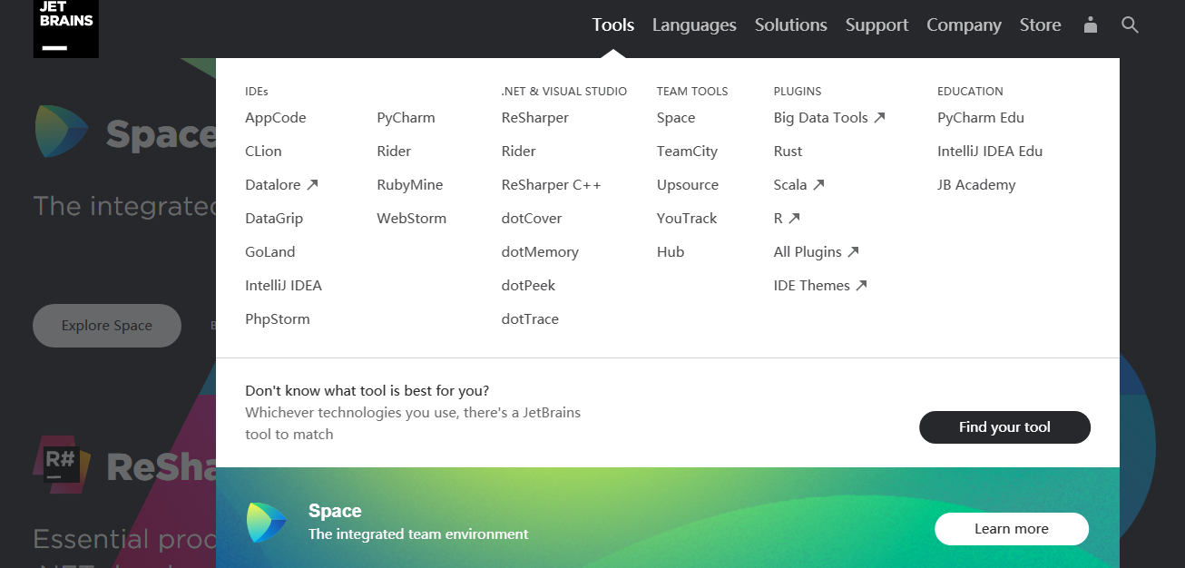Expand the Solutions menu
The image size is (1185, 568).
(789, 24)
